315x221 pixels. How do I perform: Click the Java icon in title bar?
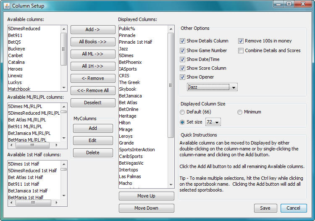(x=7, y=6)
